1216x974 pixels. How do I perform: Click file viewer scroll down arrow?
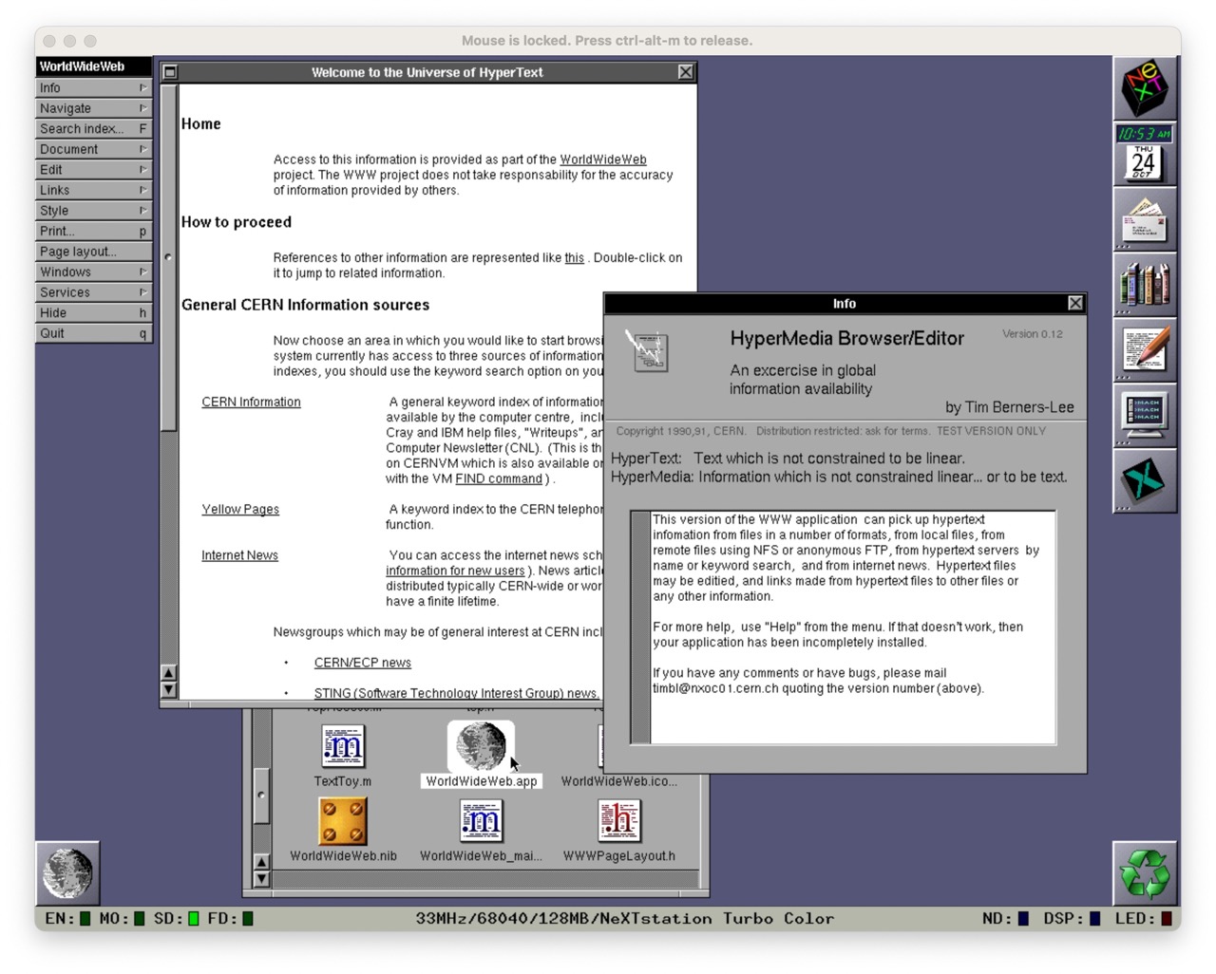pyautogui.click(x=261, y=879)
